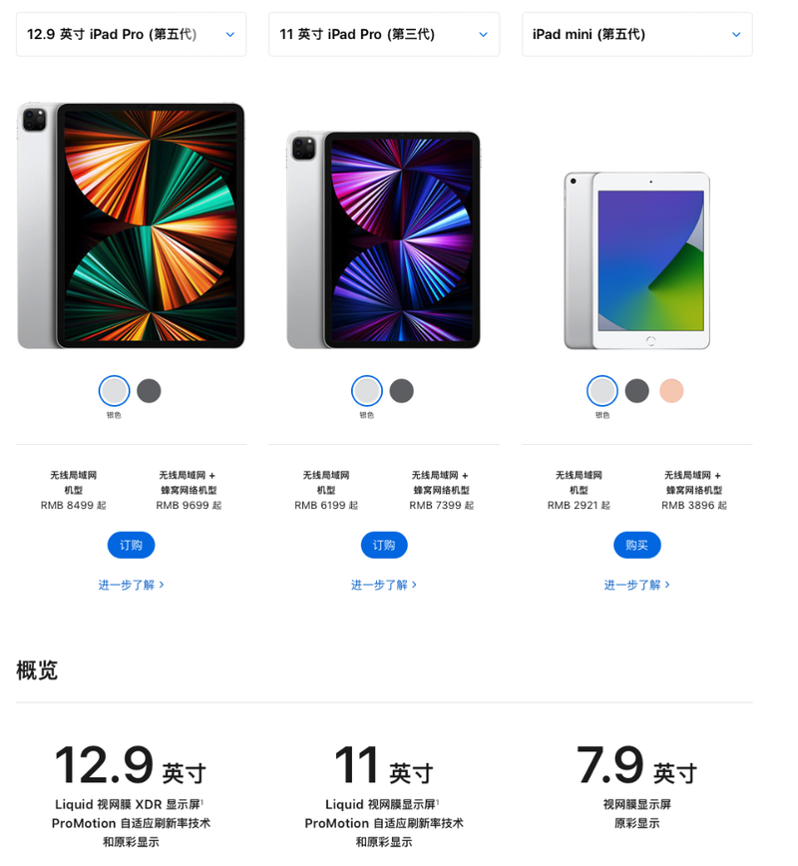Click the 购买 button for iPad mini
Viewport: 798px width, 866px height.
coord(636,545)
